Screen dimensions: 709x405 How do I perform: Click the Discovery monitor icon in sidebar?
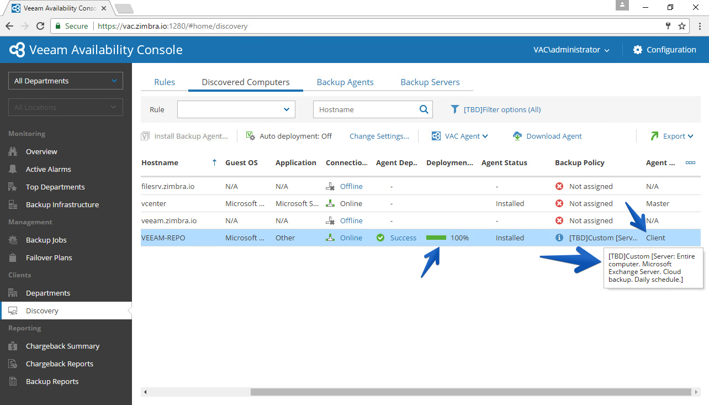tap(13, 311)
